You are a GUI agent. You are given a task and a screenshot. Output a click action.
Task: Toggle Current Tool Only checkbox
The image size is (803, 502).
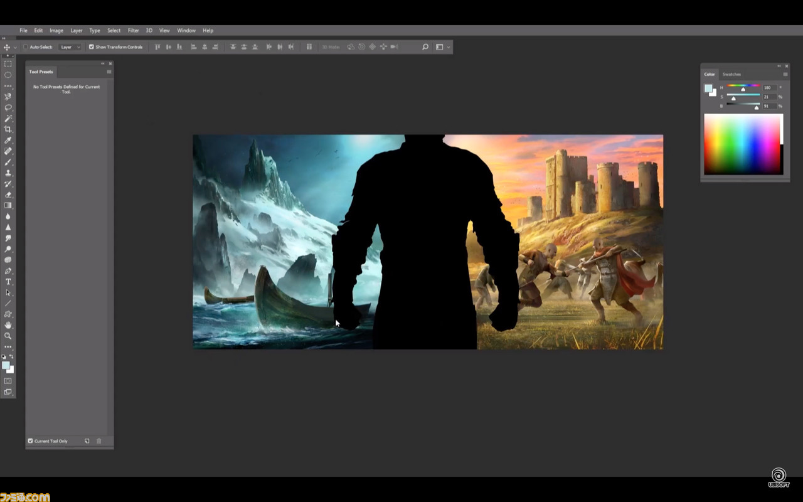pyautogui.click(x=30, y=441)
